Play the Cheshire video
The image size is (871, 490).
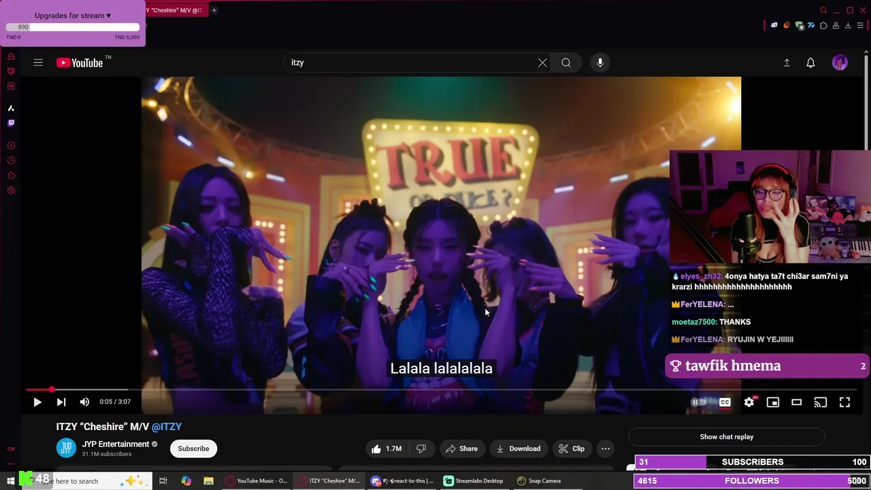coord(37,402)
